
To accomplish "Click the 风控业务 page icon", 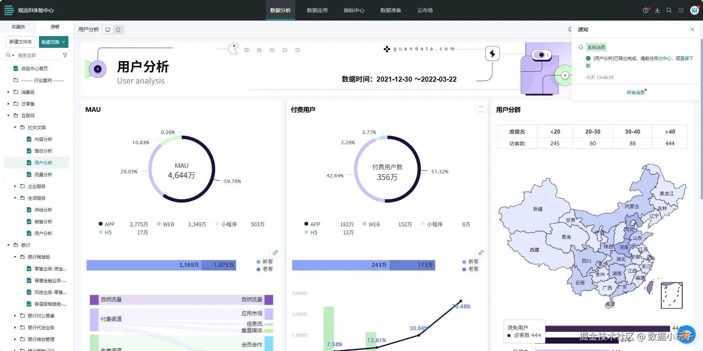I will [x=29, y=292].
